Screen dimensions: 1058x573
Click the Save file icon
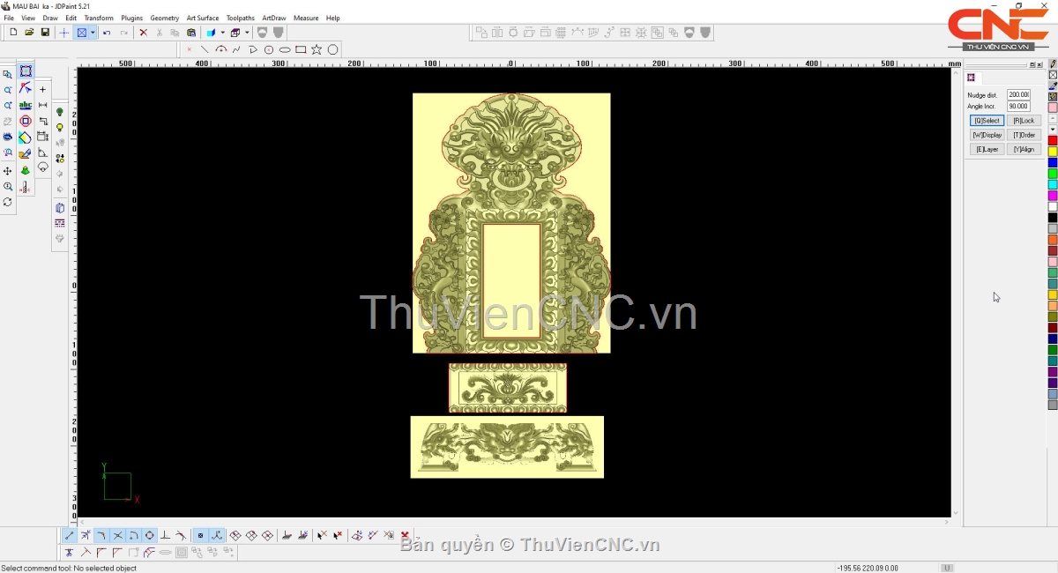point(45,33)
